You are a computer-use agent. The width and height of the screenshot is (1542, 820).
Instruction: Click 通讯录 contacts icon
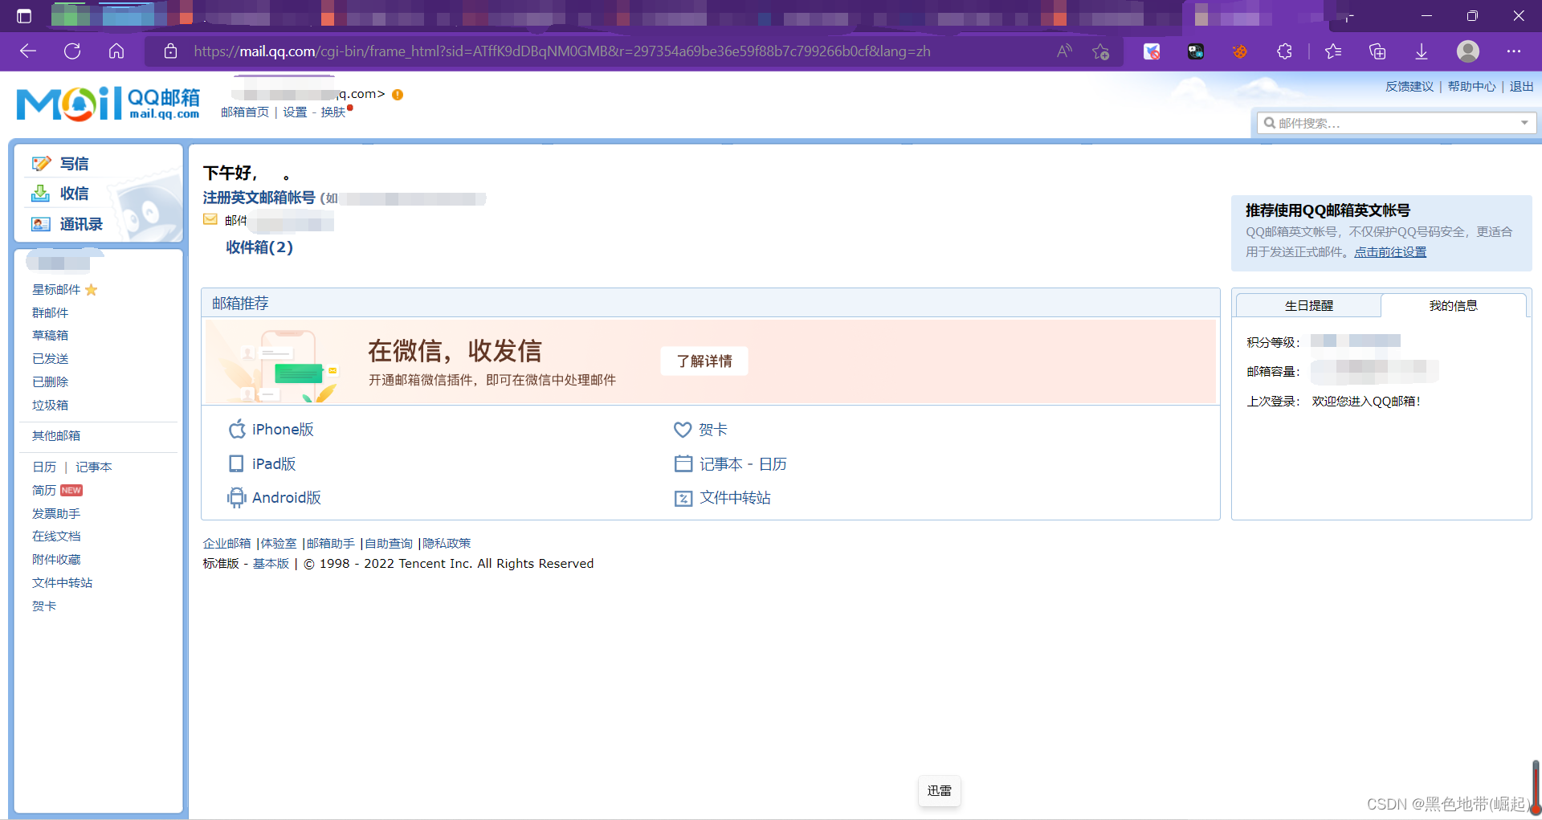tap(40, 224)
